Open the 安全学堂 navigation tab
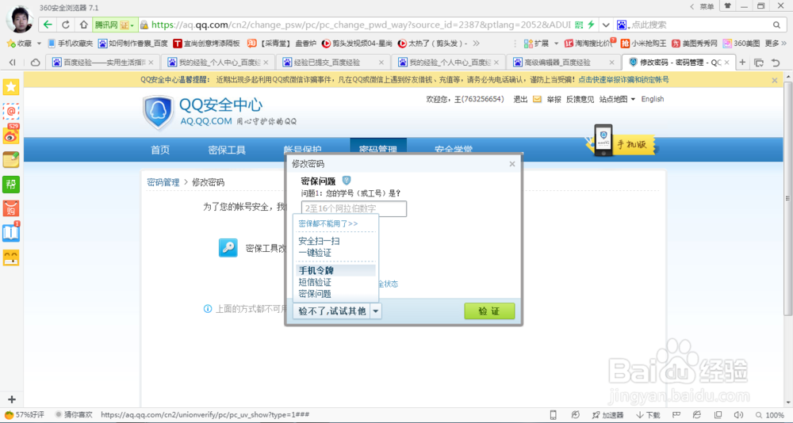The height and width of the screenshot is (423, 793). coord(454,150)
